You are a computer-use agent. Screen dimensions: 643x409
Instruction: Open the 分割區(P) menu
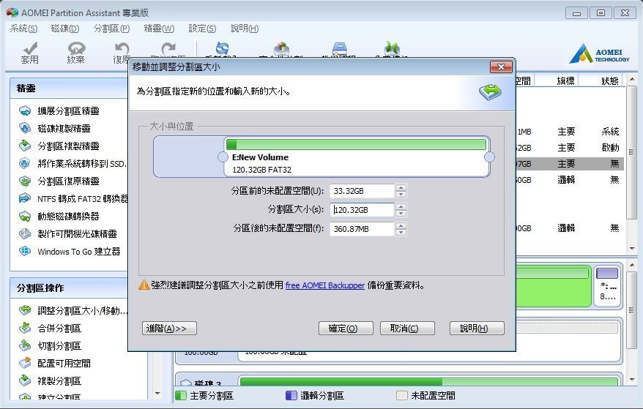[111, 29]
